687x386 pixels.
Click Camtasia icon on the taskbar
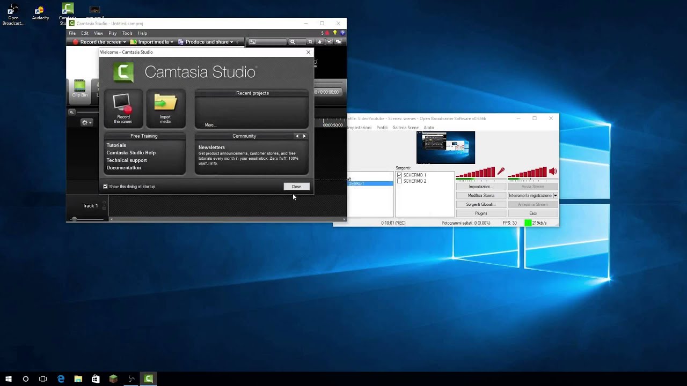[149, 379]
